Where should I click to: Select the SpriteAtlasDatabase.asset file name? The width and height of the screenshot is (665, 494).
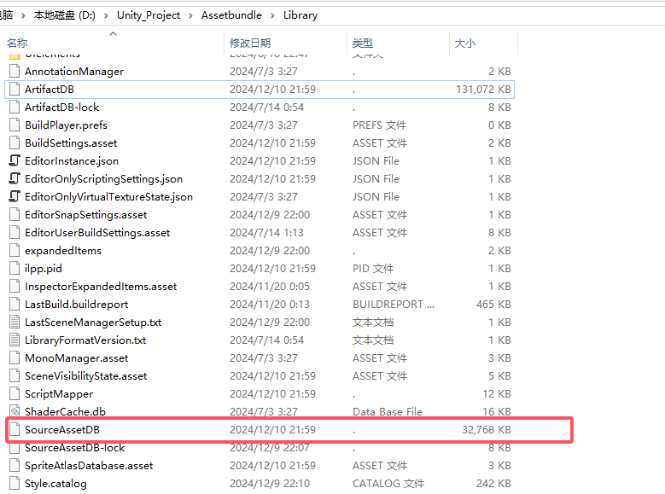point(89,465)
